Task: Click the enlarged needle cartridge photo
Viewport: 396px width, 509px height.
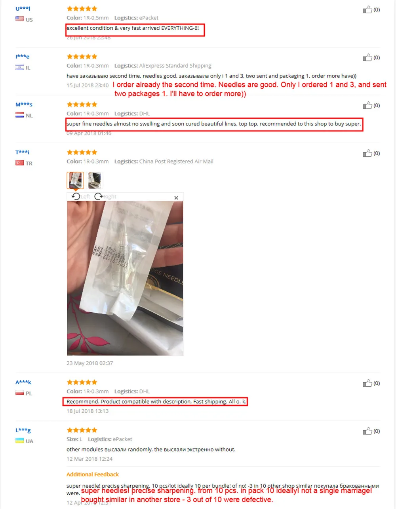Action: pos(125,278)
